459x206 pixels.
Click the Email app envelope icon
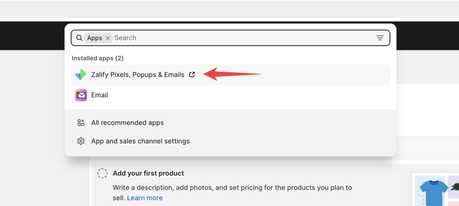pos(81,95)
